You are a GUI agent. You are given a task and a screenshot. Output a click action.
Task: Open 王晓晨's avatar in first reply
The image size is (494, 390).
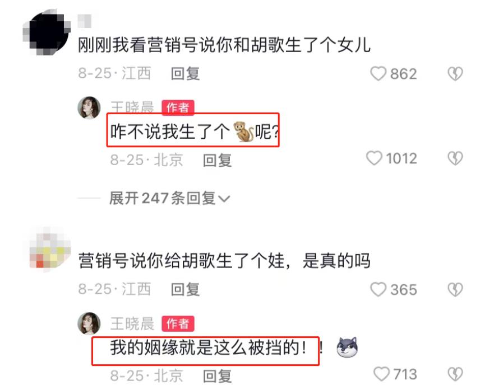89,108
